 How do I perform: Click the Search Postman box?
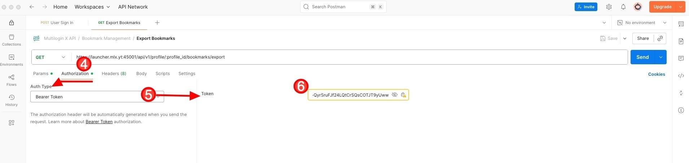point(343,7)
